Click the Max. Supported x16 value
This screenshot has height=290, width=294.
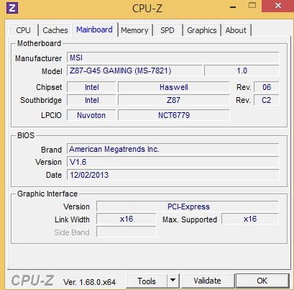(x=250, y=219)
